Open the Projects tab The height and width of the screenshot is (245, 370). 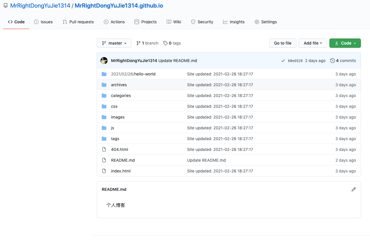pos(146,22)
